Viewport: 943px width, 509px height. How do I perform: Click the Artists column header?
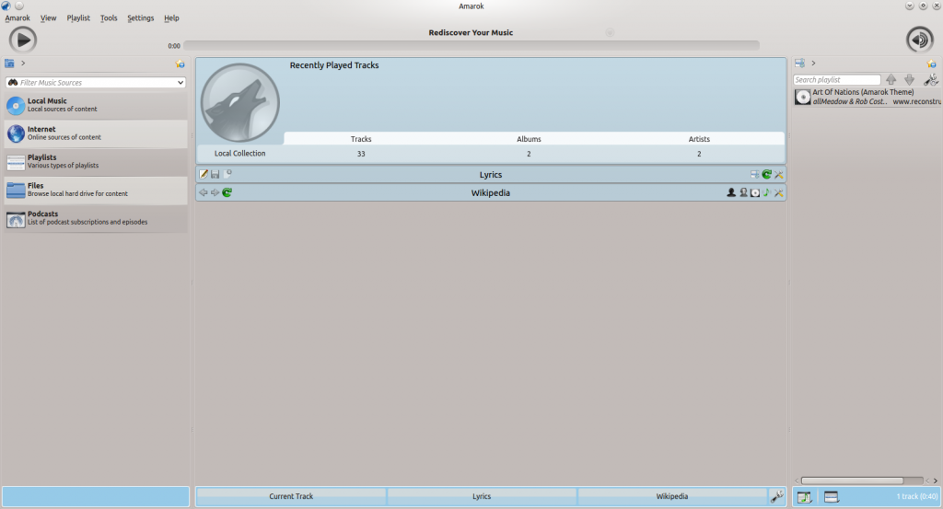(x=699, y=139)
